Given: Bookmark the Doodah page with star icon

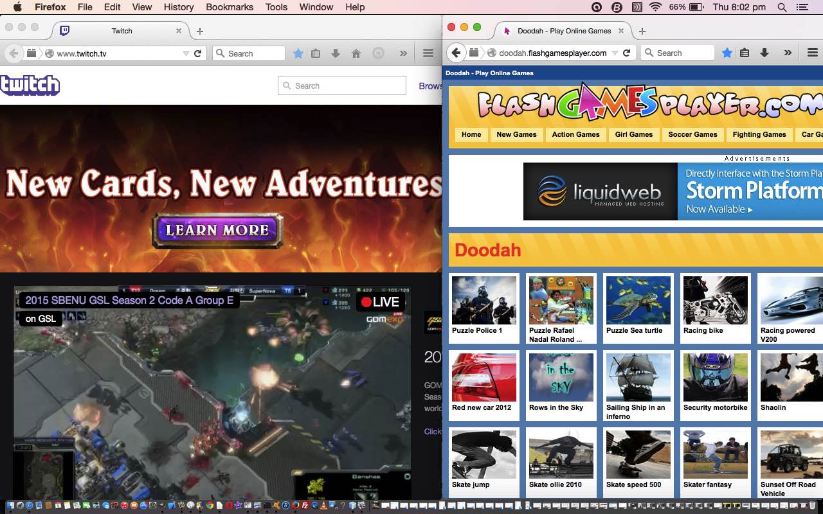Looking at the screenshot, I should (x=727, y=53).
